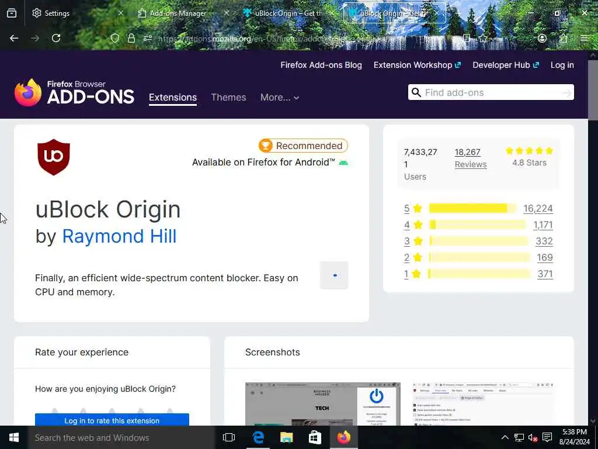The height and width of the screenshot is (449, 598).
Task: Open 332 three-star reviews count
Action: click(544, 241)
